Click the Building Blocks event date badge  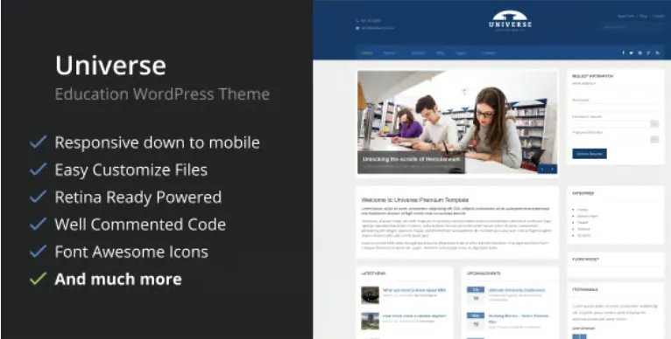coord(476,321)
